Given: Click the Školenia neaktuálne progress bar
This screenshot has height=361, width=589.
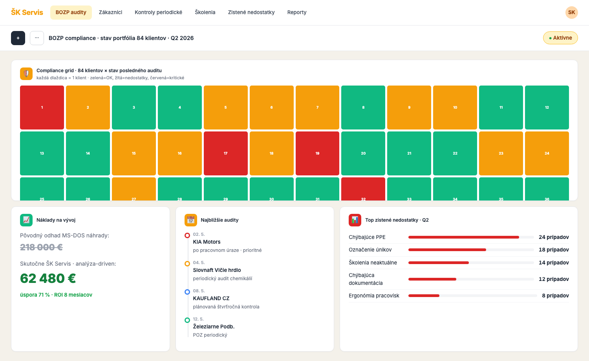Looking at the screenshot, I should click(471, 263).
